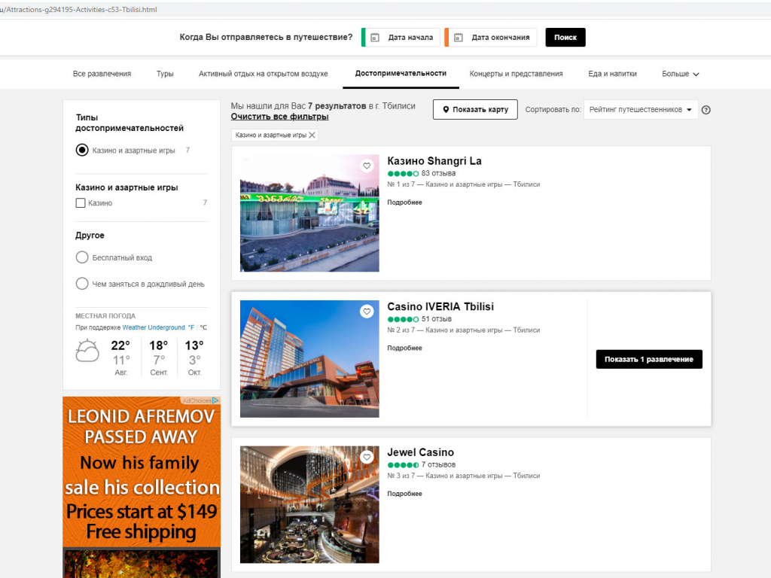Save Jewel Casino via its heart icon
The image size is (771, 578).
(x=367, y=456)
